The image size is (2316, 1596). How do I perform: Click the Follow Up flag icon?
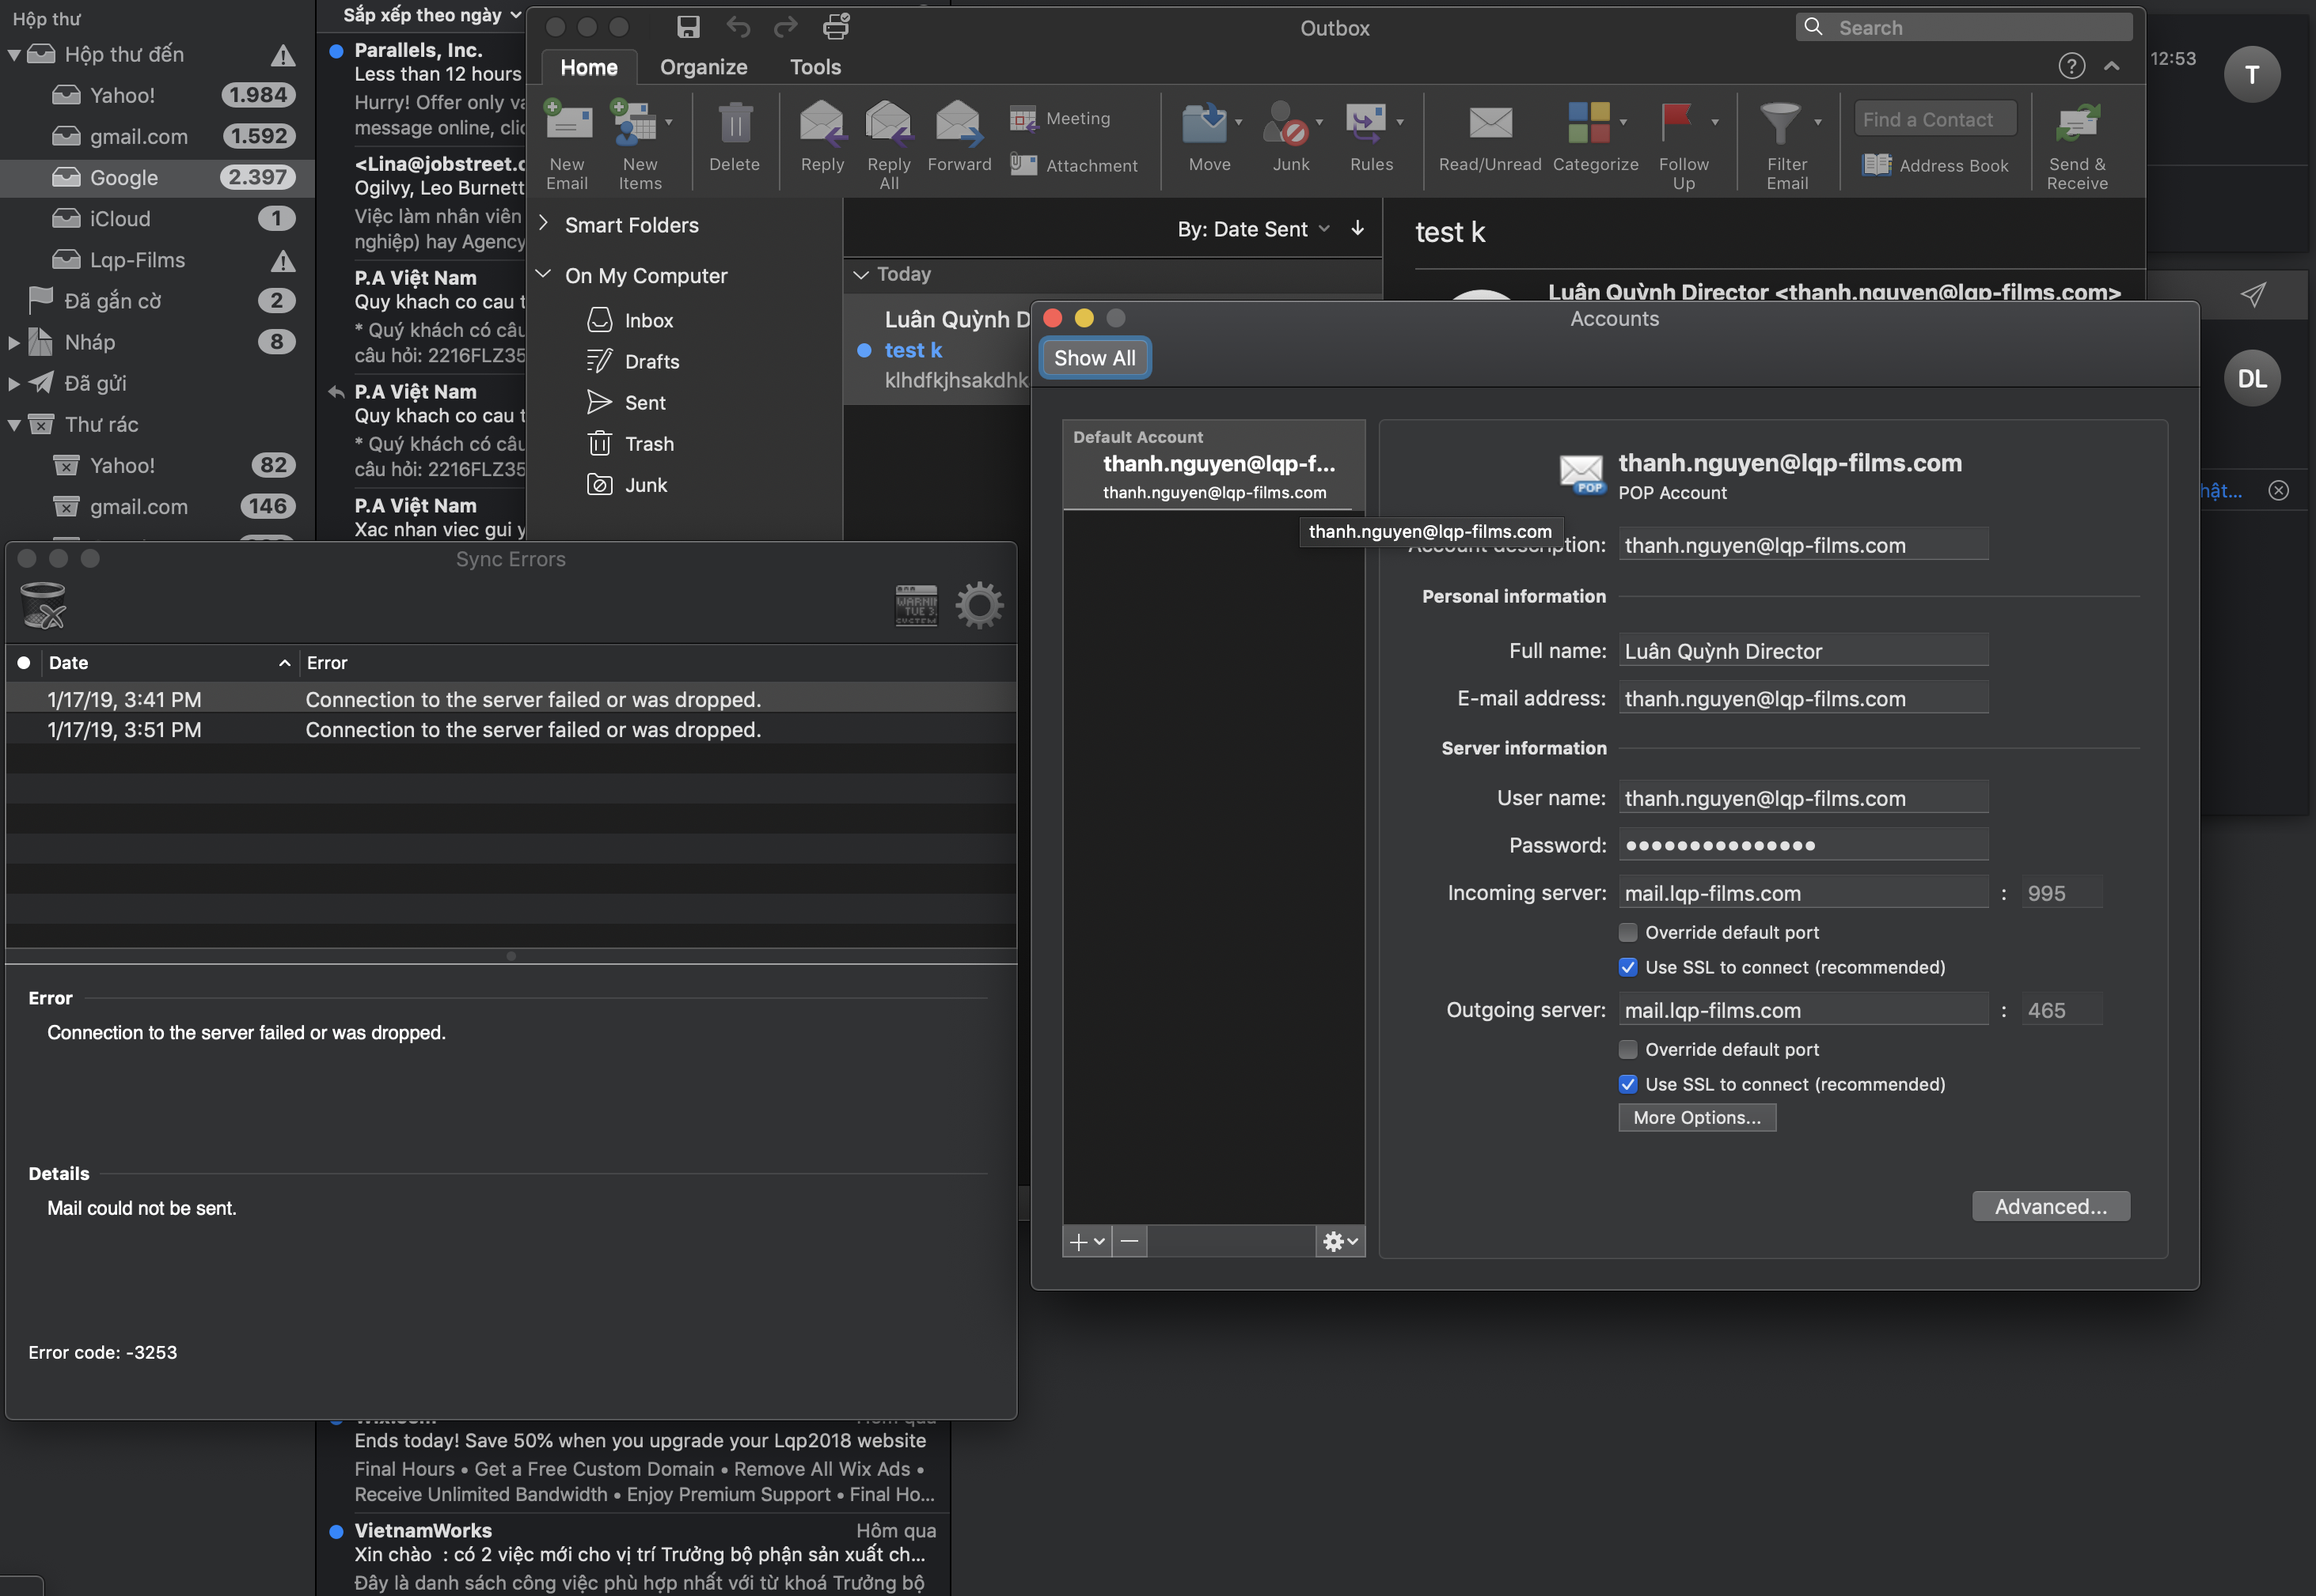(1676, 123)
